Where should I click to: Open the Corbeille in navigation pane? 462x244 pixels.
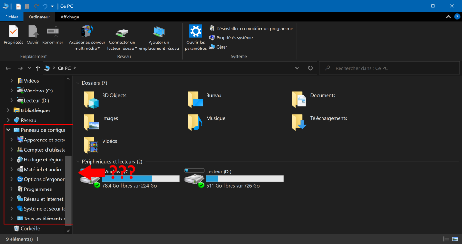[30, 228]
